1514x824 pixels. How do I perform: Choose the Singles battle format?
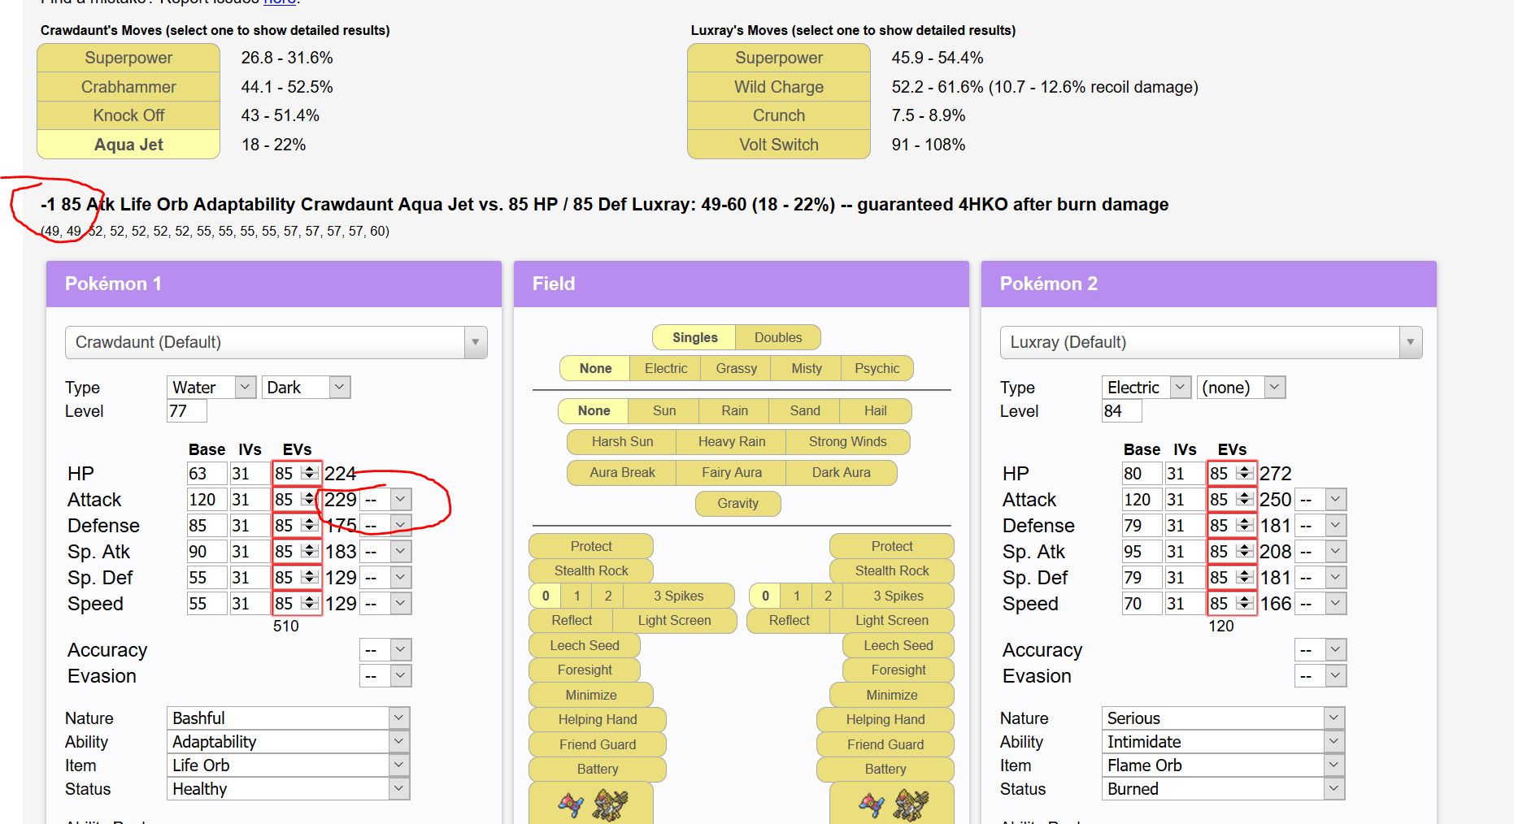pyautogui.click(x=694, y=337)
